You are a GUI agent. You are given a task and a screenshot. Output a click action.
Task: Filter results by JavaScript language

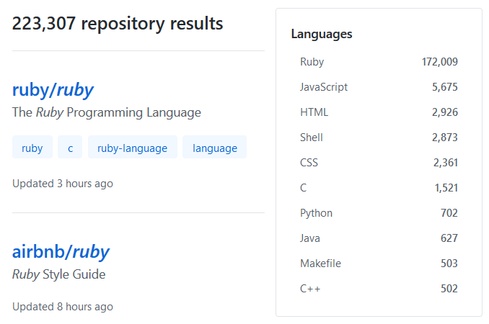pyautogui.click(x=379, y=87)
